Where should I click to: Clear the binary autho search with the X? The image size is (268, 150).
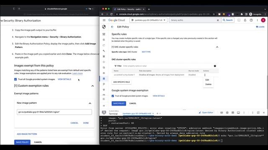(x=218, y=20)
